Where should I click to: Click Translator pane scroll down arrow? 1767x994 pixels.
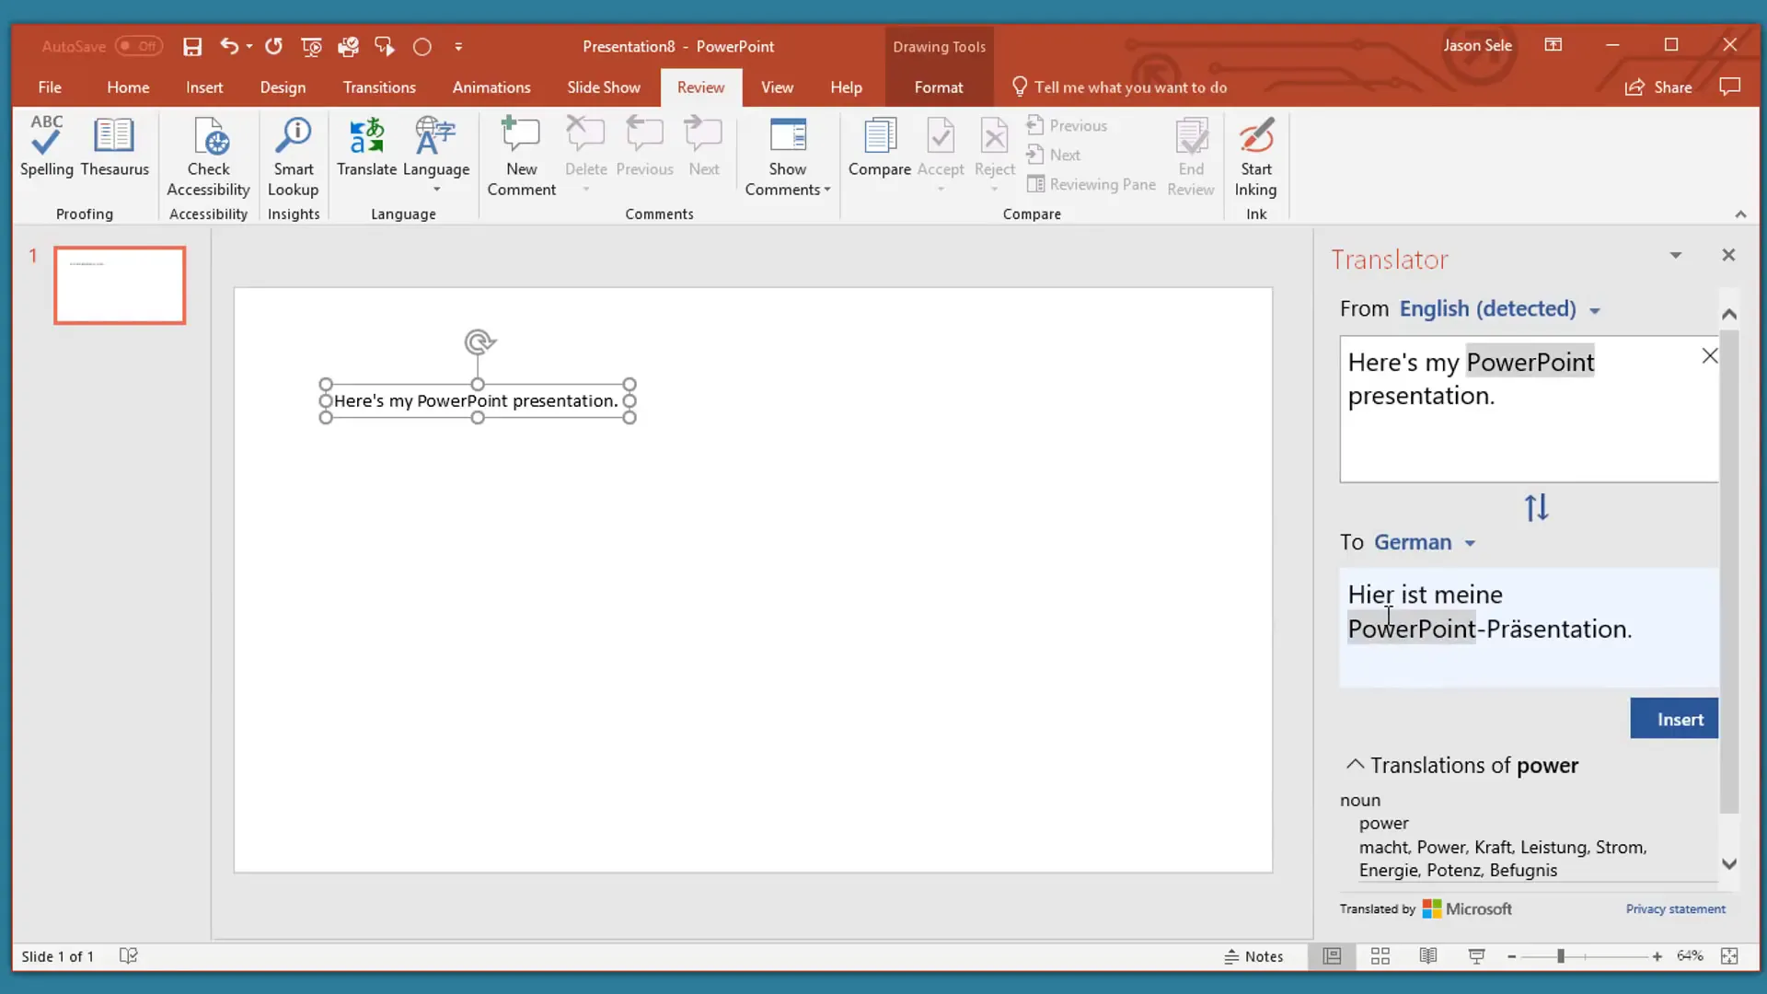(1729, 864)
